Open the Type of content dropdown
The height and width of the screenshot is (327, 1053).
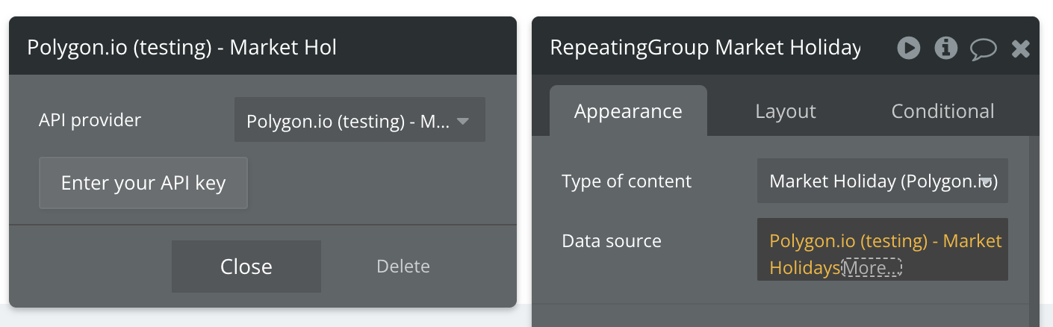(874, 181)
